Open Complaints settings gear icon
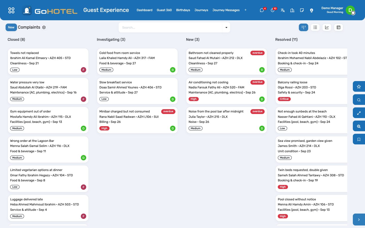365x228 pixels. [x=44, y=27]
